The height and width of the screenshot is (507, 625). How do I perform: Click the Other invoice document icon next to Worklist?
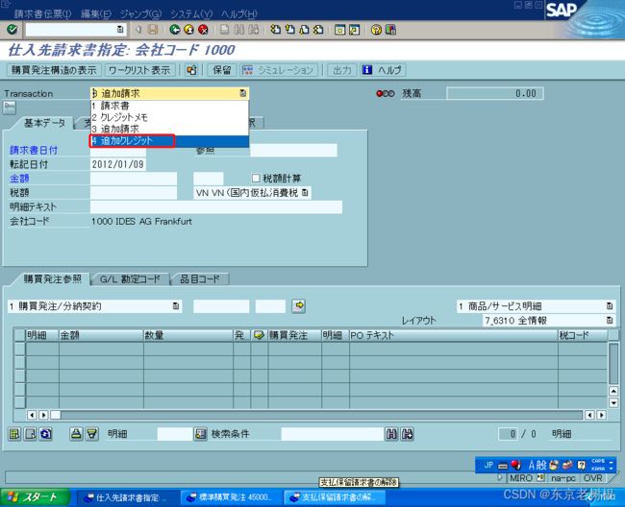[191, 70]
